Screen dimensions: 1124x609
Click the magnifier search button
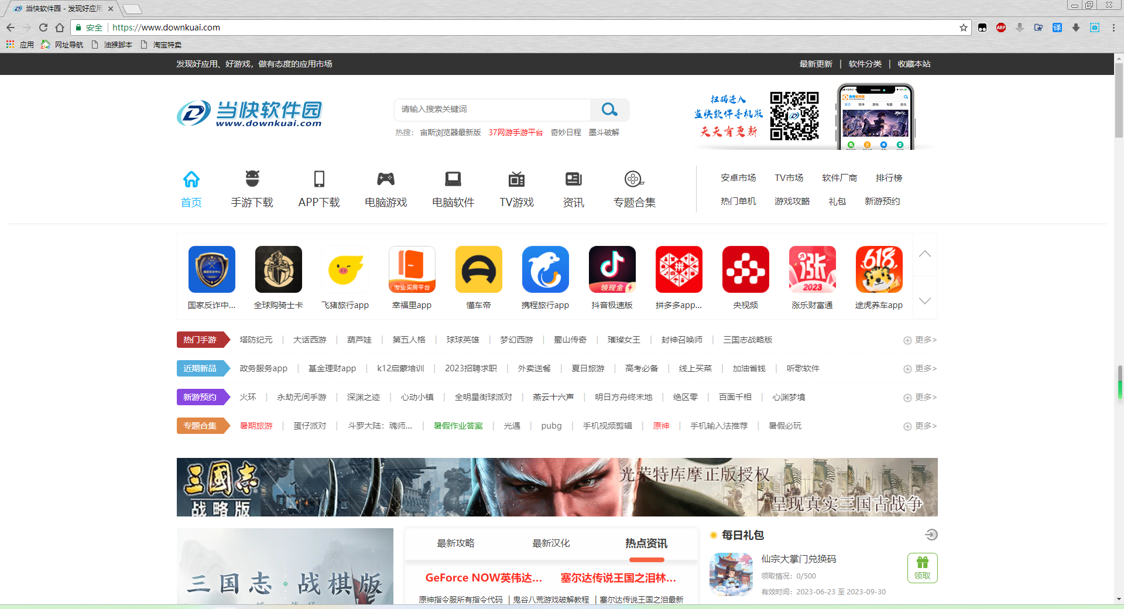tap(609, 110)
